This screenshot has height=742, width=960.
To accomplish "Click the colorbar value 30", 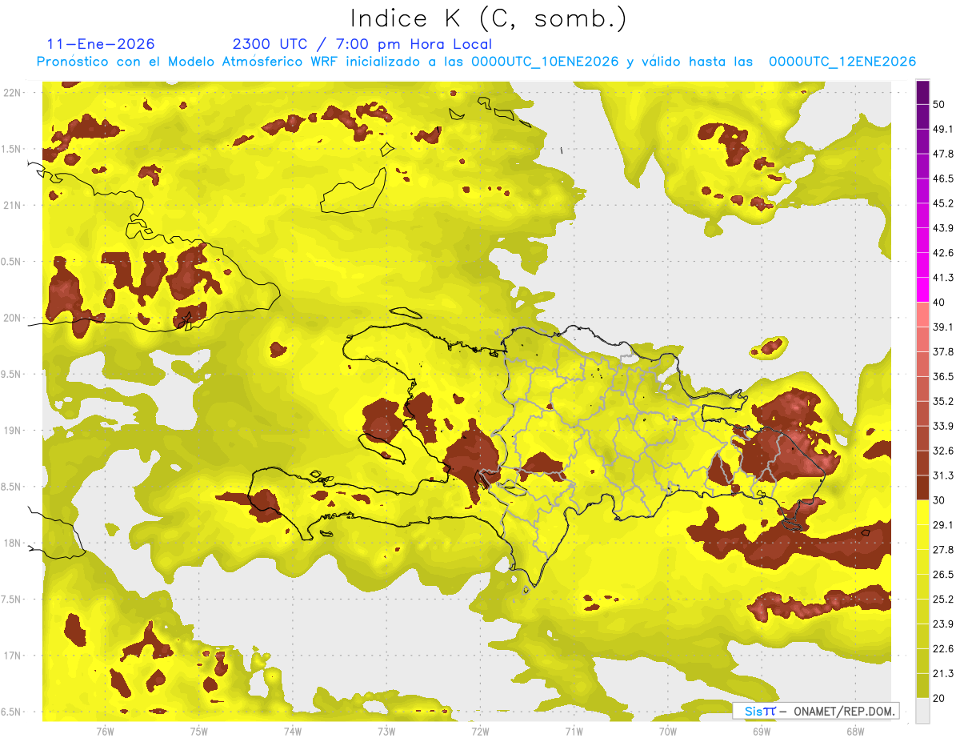I will pyautogui.click(x=939, y=500).
